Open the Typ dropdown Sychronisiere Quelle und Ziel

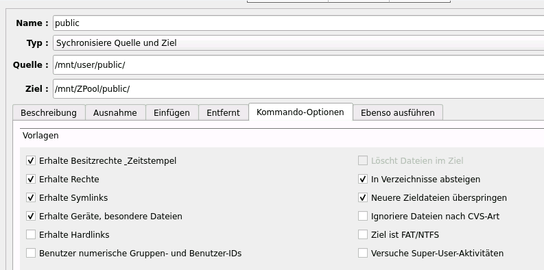pos(298,43)
